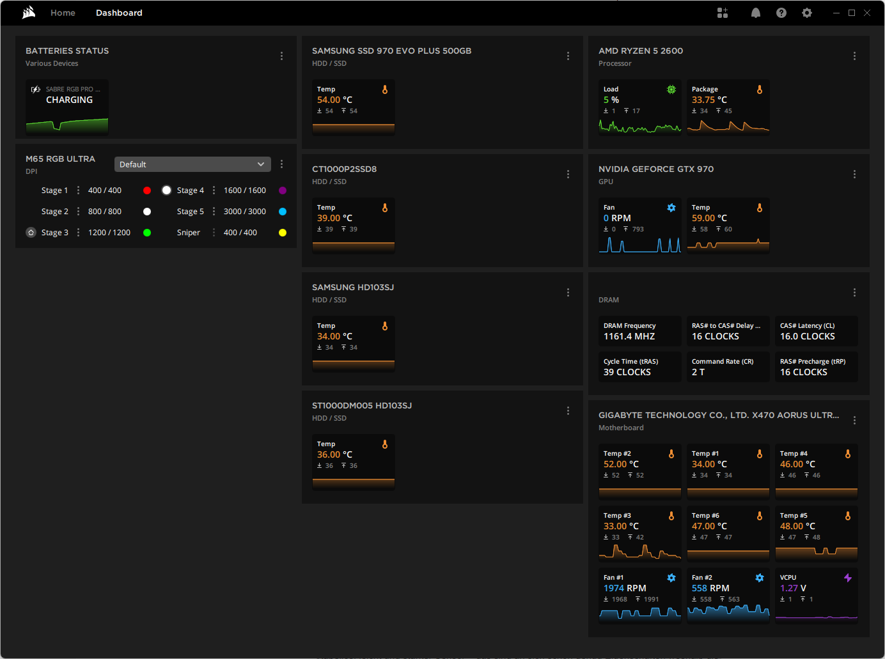Click thermometer icon on ST1000DM005 Temp tile

(x=385, y=445)
